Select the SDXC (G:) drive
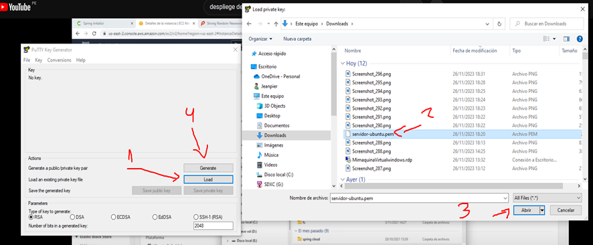The width and height of the screenshot is (593, 245). pyautogui.click(x=269, y=185)
